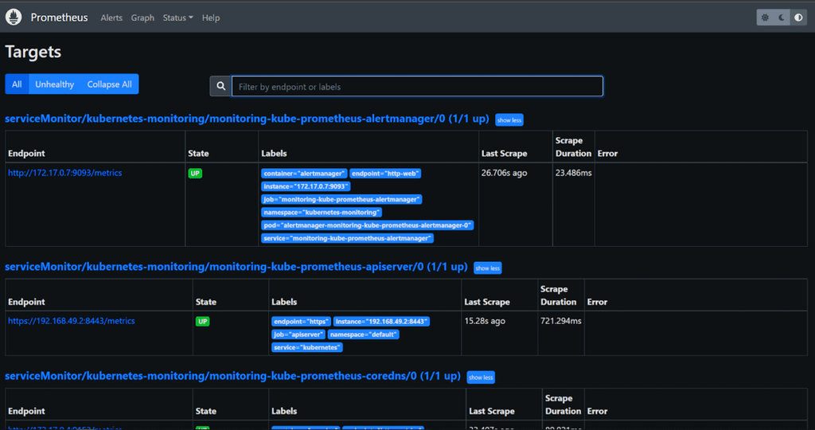Click Labels column header in coredns table

(284, 411)
